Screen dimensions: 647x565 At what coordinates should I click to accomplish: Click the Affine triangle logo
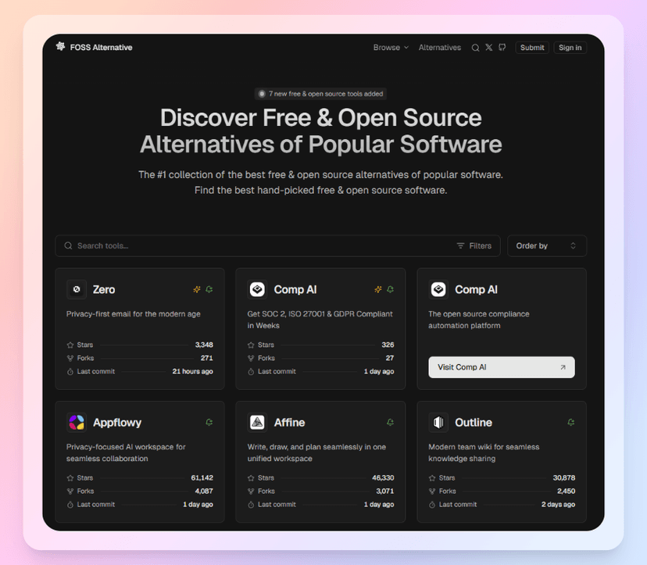pos(258,422)
